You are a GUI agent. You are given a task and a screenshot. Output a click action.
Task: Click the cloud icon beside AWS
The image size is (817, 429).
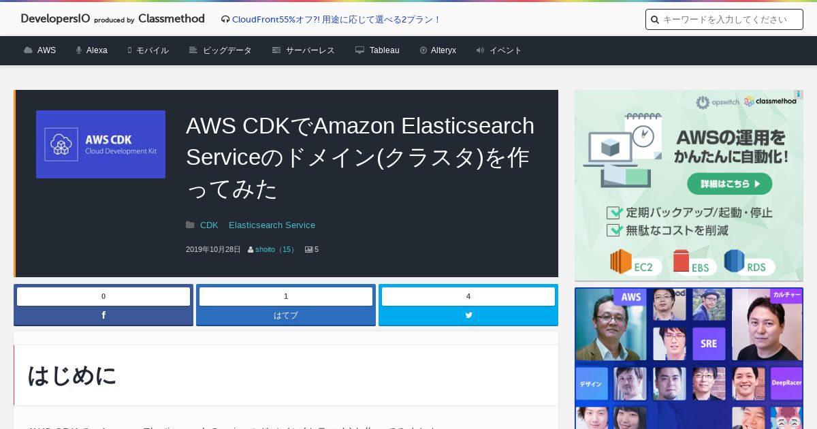coord(28,50)
